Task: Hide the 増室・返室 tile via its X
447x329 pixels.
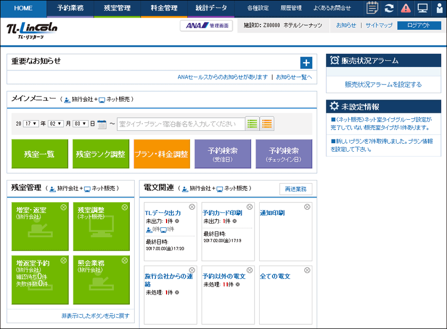Action: (63, 207)
